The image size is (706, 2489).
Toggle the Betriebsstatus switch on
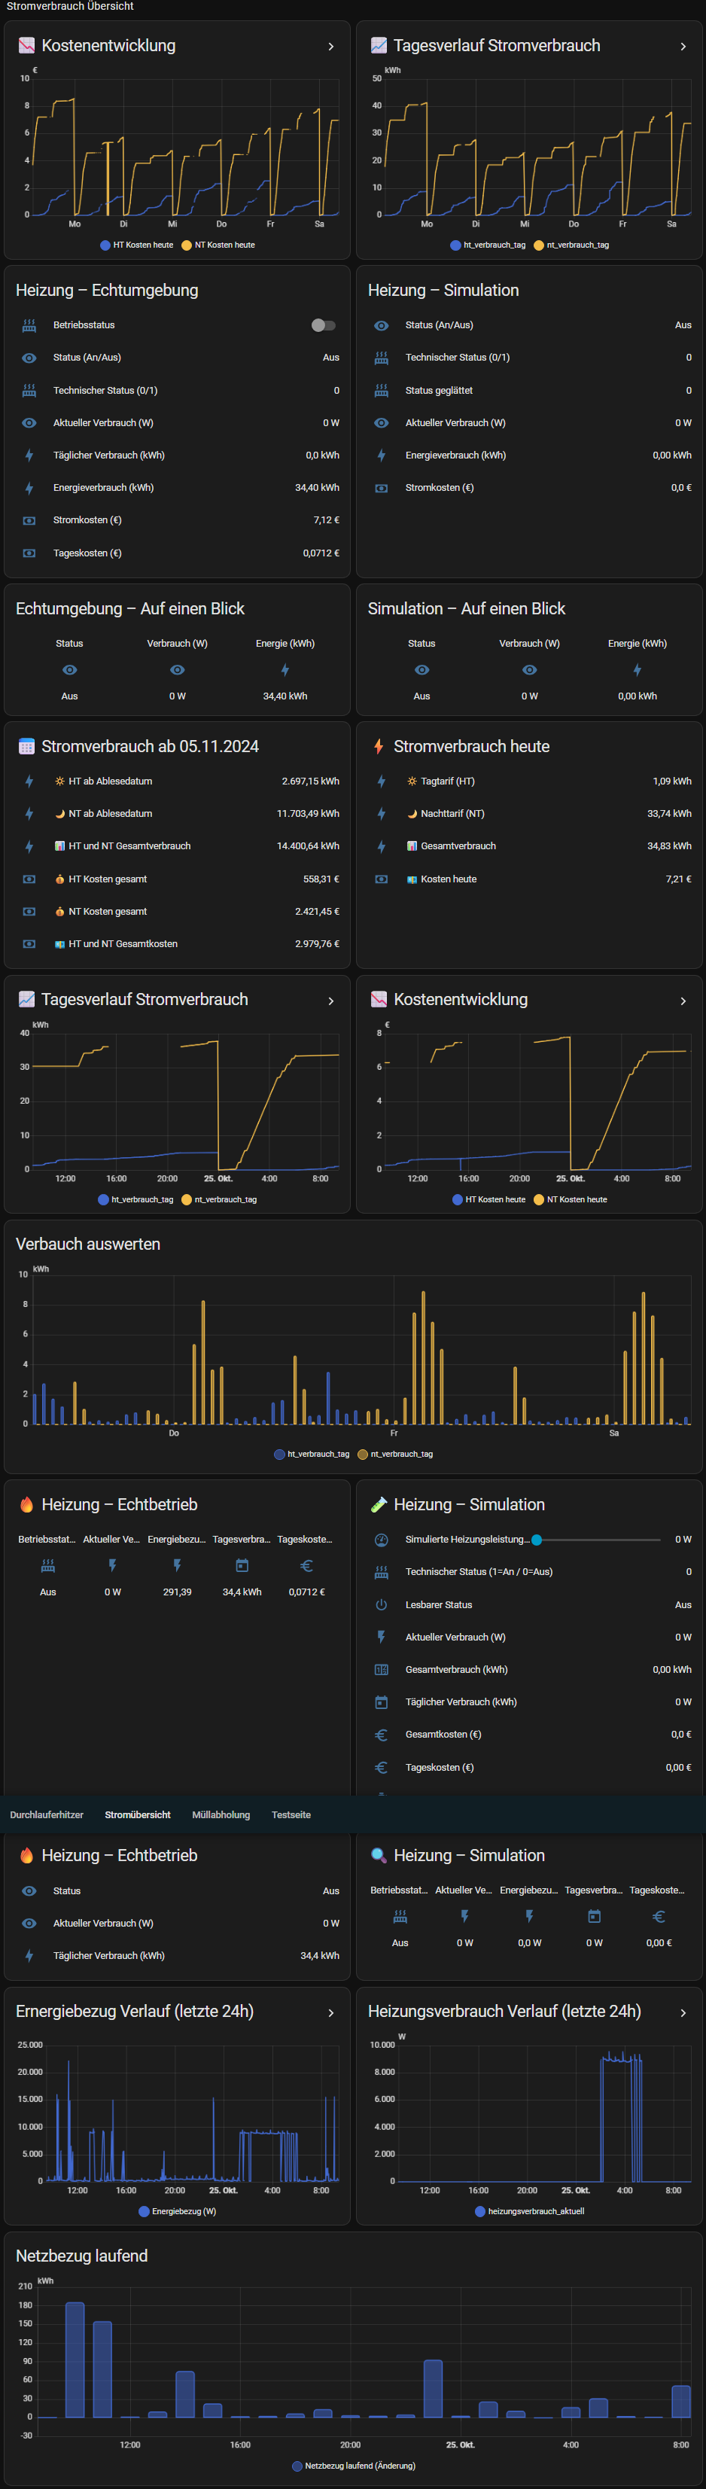pos(324,326)
